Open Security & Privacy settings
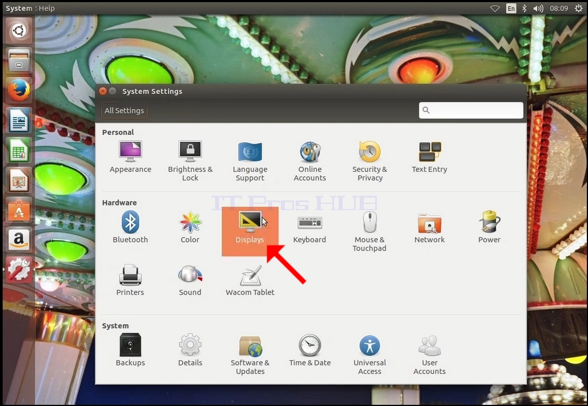 coord(370,161)
